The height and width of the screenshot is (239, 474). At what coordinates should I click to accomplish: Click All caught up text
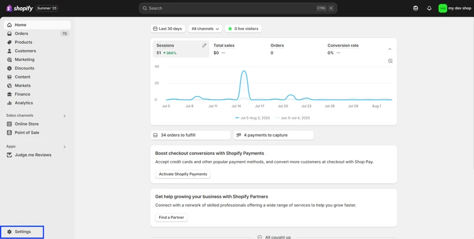[278, 237]
